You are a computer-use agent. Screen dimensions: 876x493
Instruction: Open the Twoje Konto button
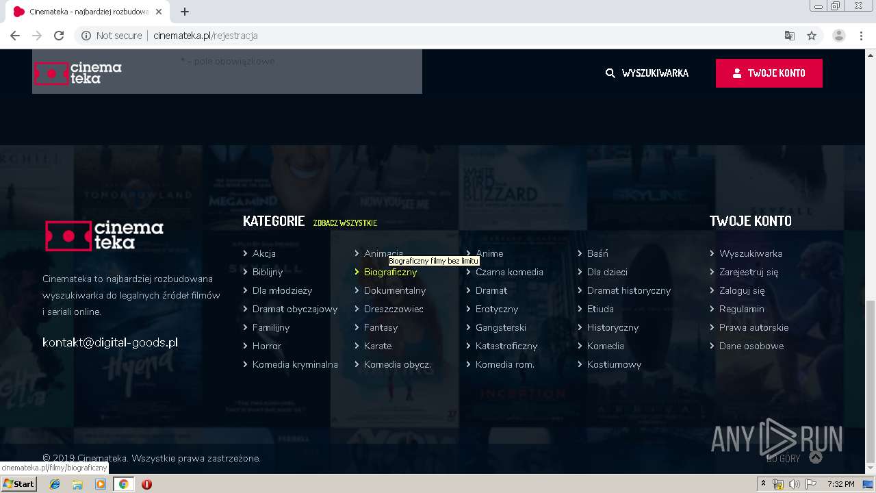(x=769, y=73)
